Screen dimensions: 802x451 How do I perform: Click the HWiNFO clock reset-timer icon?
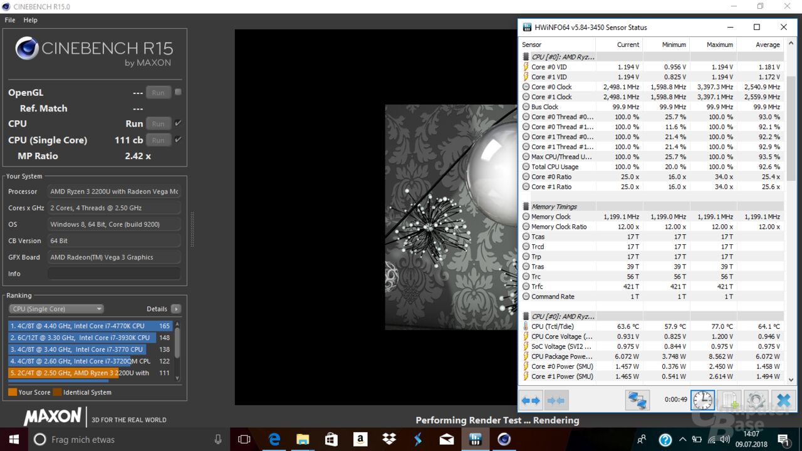tap(702, 400)
